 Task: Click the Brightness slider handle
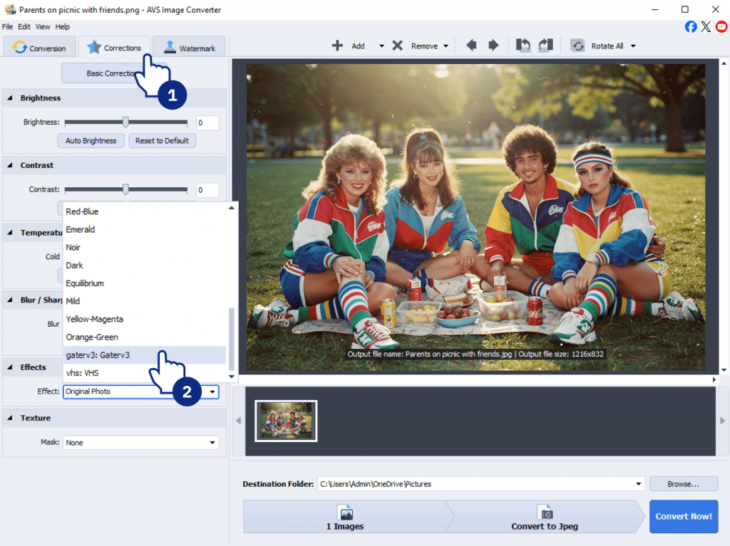125,122
